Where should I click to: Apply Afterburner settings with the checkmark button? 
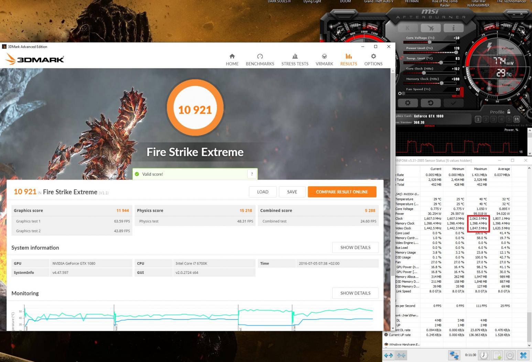point(453,103)
